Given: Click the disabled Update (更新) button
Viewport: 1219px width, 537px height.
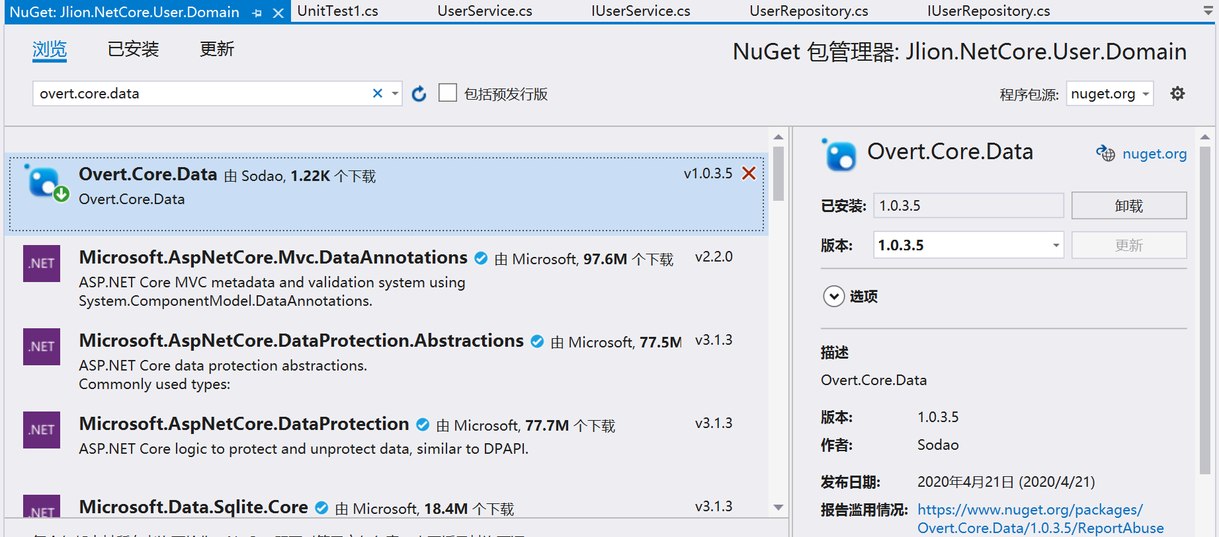Looking at the screenshot, I should coord(1129,245).
